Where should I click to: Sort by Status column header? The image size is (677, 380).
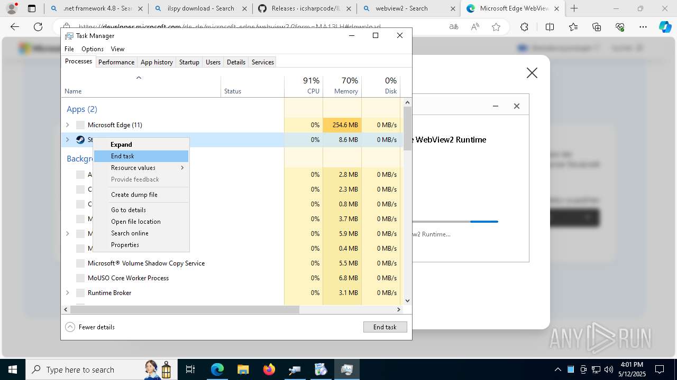tap(252, 87)
